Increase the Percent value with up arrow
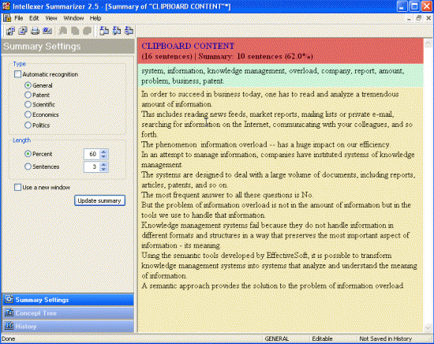 point(104,151)
